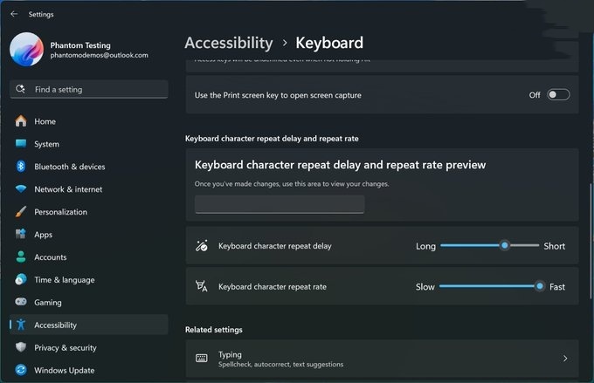The width and height of the screenshot is (594, 383).
Task: Click the search magnifier icon
Action: tap(20, 89)
